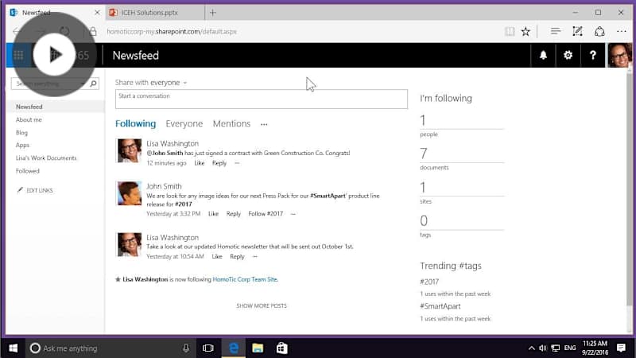The width and height of the screenshot is (636, 358).
Task: Open the Edge Hub panel
Action: click(555, 31)
